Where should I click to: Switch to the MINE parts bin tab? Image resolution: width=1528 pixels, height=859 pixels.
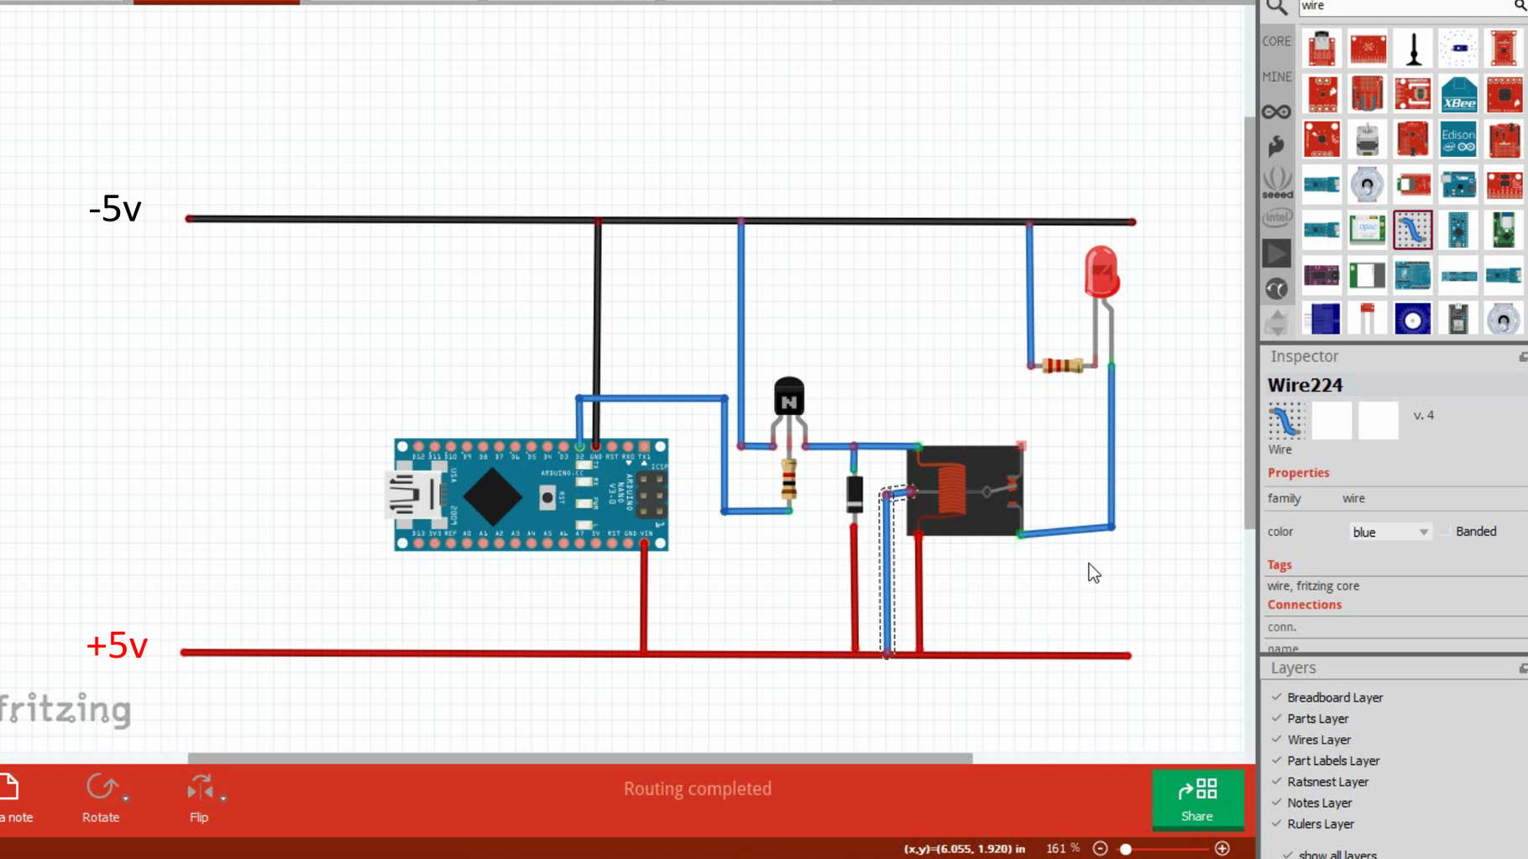coord(1276,75)
